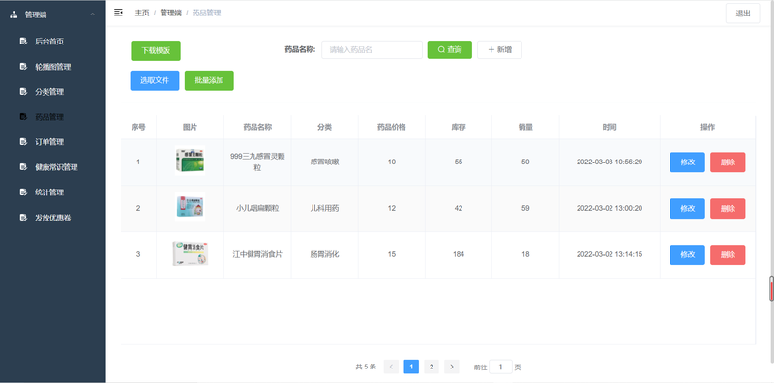Image resolution: width=774 pixels, height=383 pixels.
Task: Click the 药品管理 breadcrumb text
Action: coord(206,13)
